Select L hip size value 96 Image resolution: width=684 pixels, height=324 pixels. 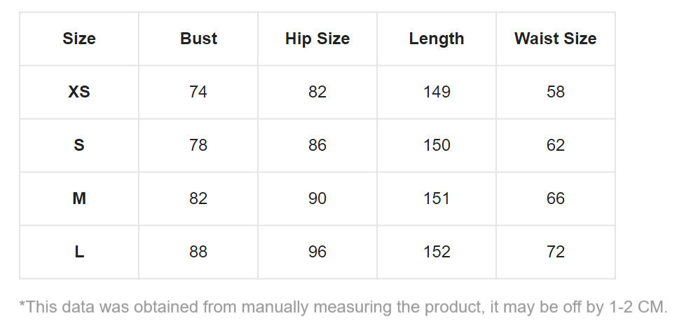[317, 252]
